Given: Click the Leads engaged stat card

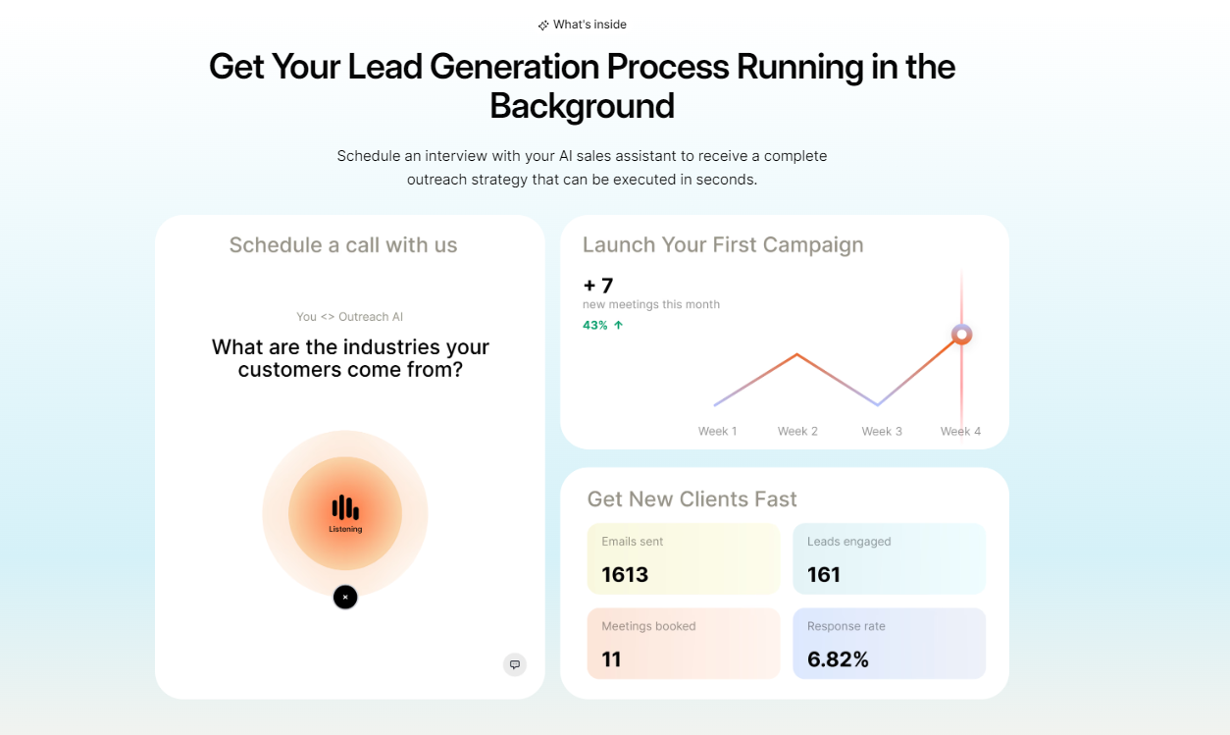Looking at the screenshot, I should coord(889,558).
